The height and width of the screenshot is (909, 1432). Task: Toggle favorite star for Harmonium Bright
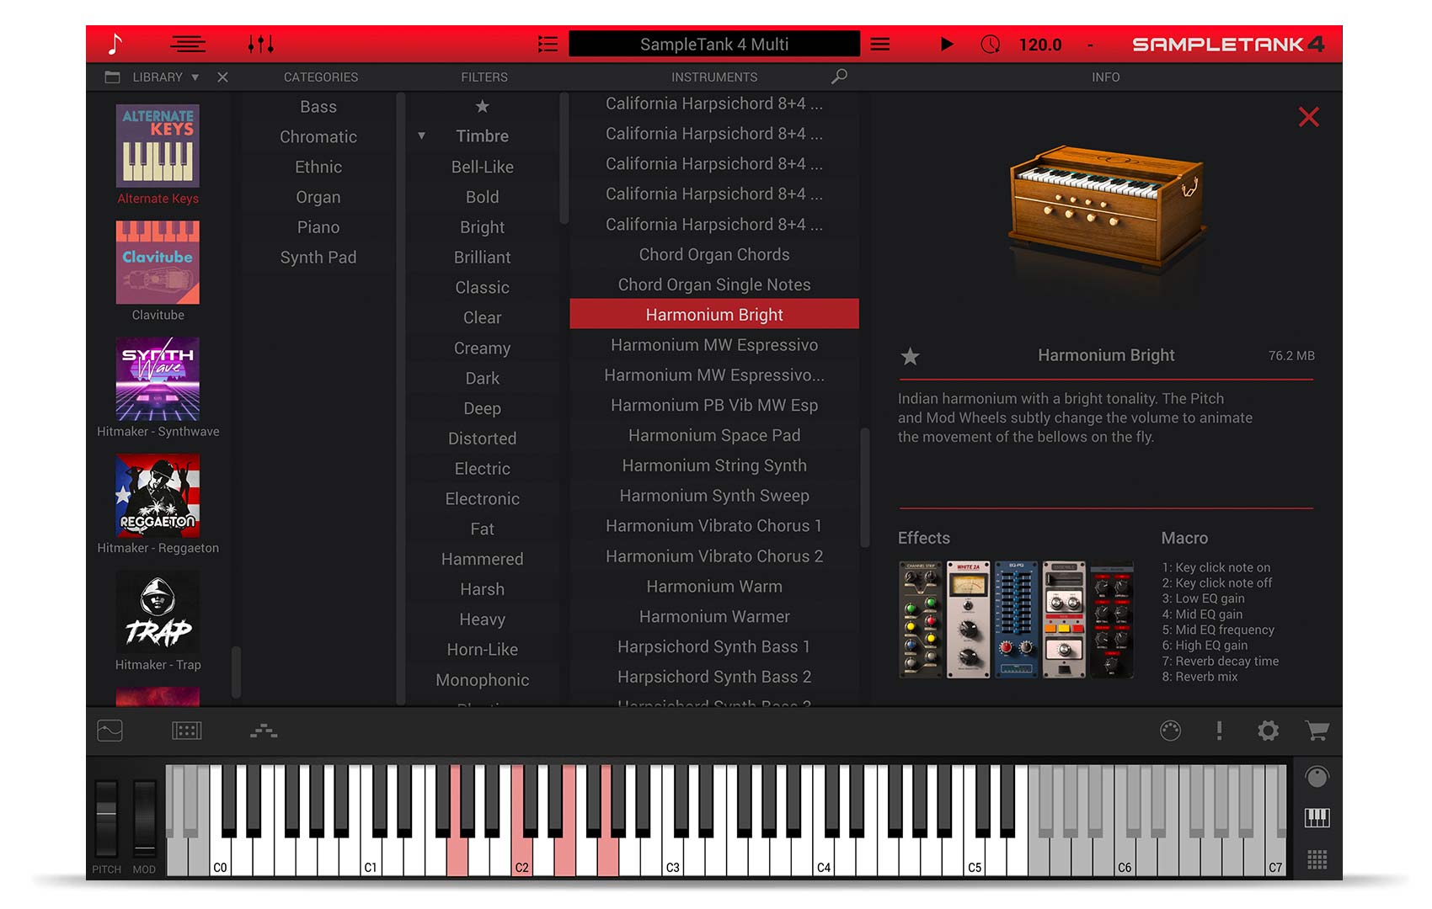click(x=911, y=356)
